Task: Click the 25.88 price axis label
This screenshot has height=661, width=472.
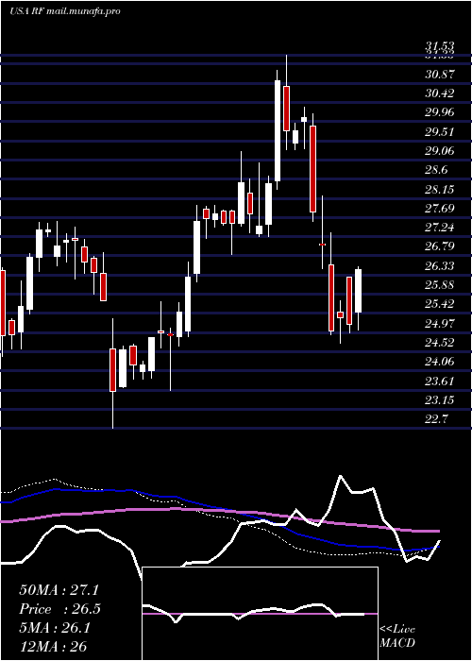Action: click(x=440, y=285)
